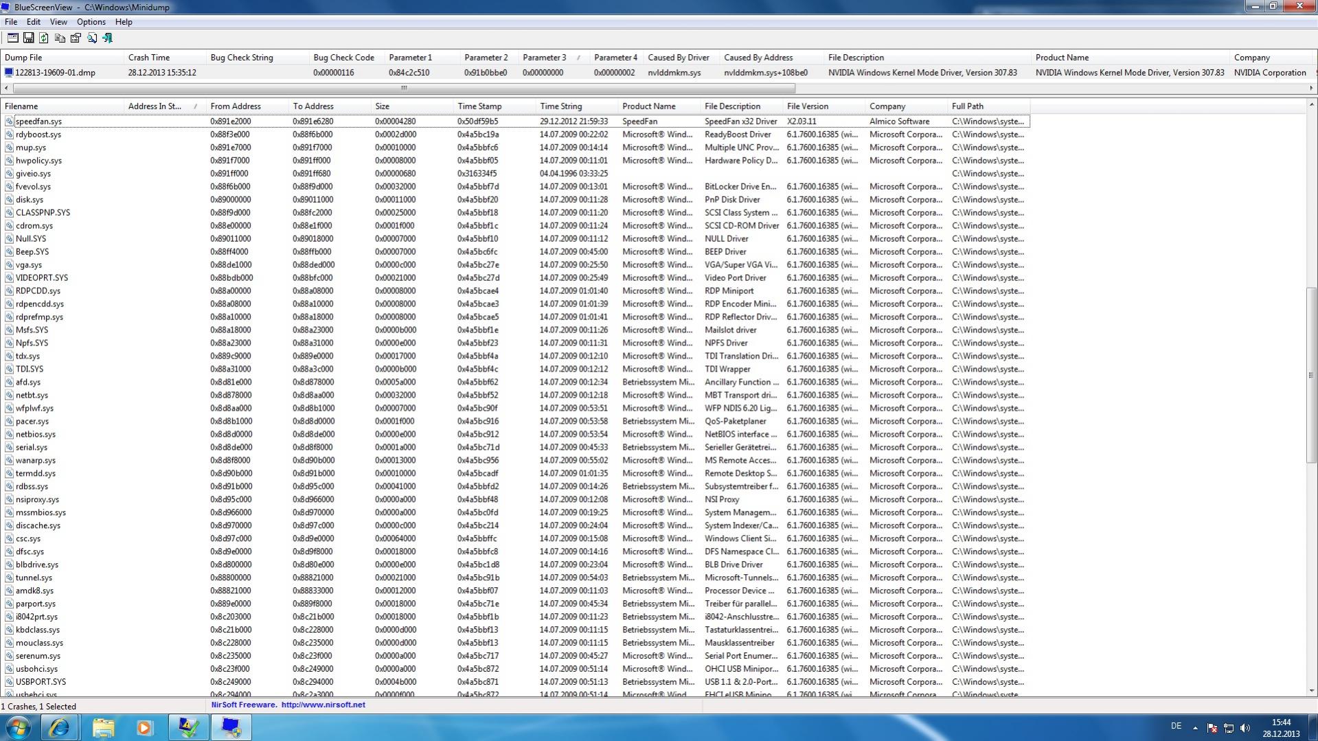Select the VIDEOPRT.SYS driver row
Screen dimensions: 1318x741
coord(515,278)
